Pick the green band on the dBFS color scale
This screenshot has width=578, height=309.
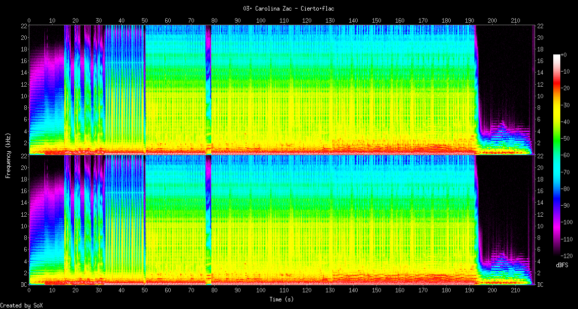(x=556, y=151)
